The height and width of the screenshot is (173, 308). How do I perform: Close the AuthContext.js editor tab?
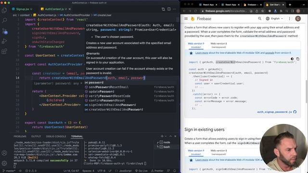click(x=70, y=9)
